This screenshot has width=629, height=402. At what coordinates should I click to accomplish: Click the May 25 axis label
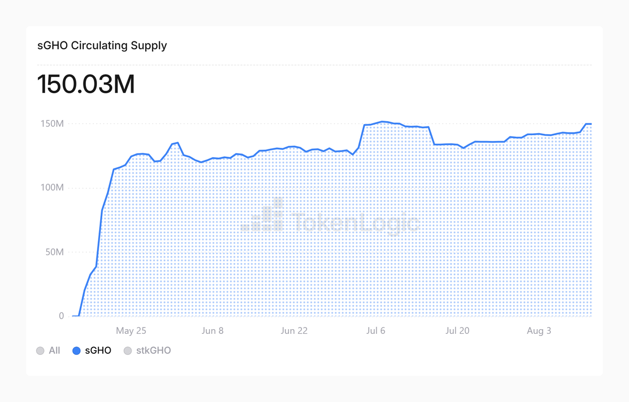131,331
